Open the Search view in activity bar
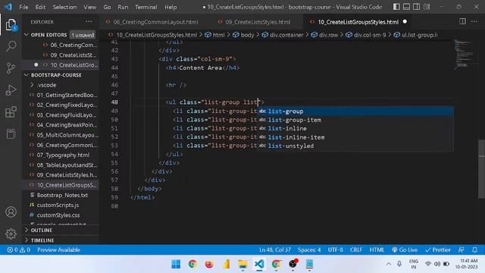485x273 pixels. pyautogui.click(x=11, y=46)
